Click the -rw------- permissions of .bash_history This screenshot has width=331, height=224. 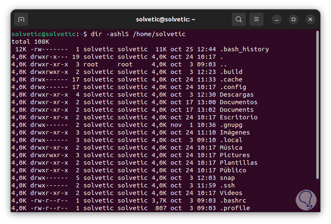49,49
